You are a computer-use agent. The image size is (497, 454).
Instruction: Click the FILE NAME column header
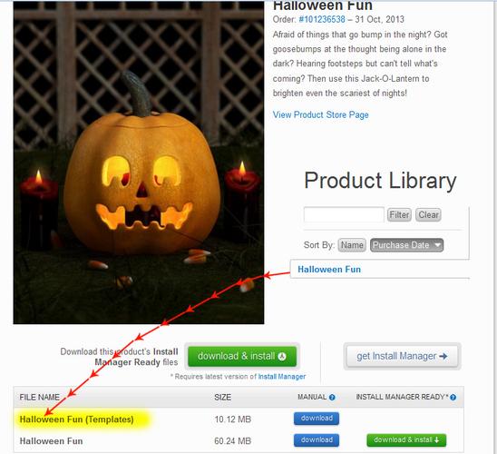(39, 397)
